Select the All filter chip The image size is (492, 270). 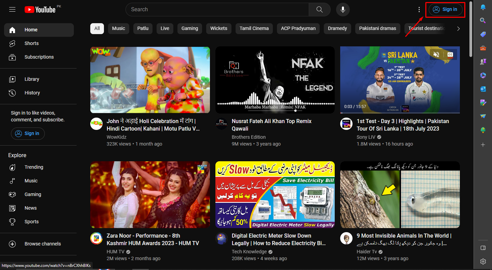coord(97,28)
